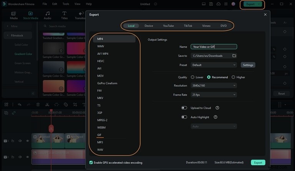The height and width of the screenshot is (171, 295).
Task: Mute video track 3 audio
Action: [x=20, y=141]
